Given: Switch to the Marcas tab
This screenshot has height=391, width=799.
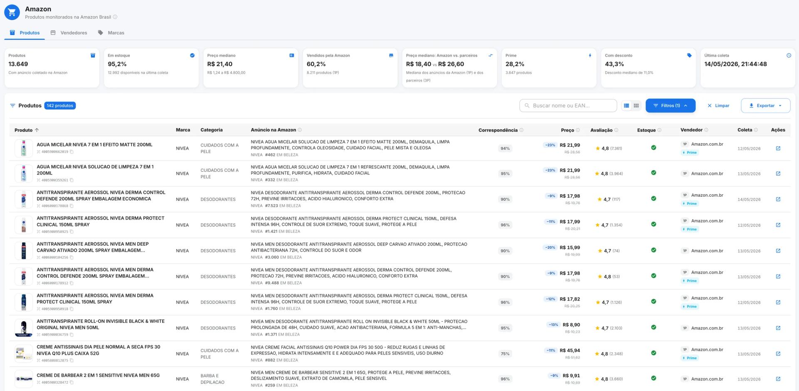Looking at the screenshot, I should click(111, 33).
